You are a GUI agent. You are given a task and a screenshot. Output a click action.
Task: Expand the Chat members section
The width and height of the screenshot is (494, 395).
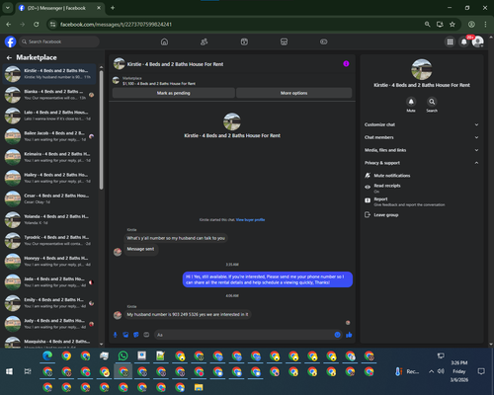click(422, 137)
